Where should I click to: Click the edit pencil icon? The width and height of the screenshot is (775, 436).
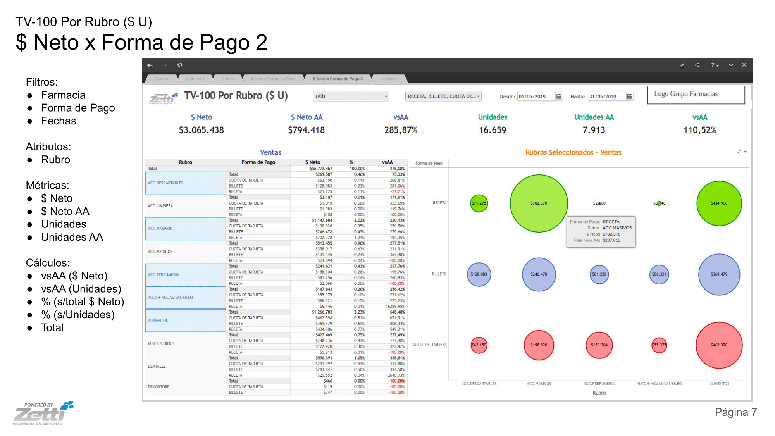[682, 65]
